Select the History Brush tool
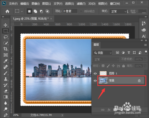 [5, 85]
